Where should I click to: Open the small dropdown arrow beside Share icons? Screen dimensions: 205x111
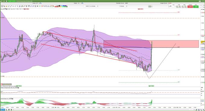[13, 110]
